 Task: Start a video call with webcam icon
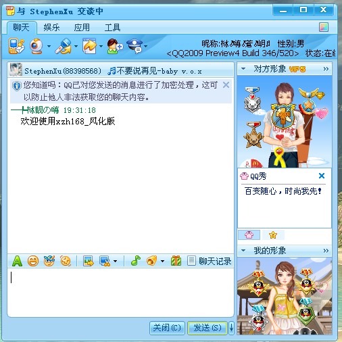pyautogui.click(x=36, y=46)
